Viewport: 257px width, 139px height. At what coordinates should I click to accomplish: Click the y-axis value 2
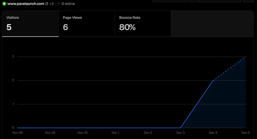pos(13,80)
